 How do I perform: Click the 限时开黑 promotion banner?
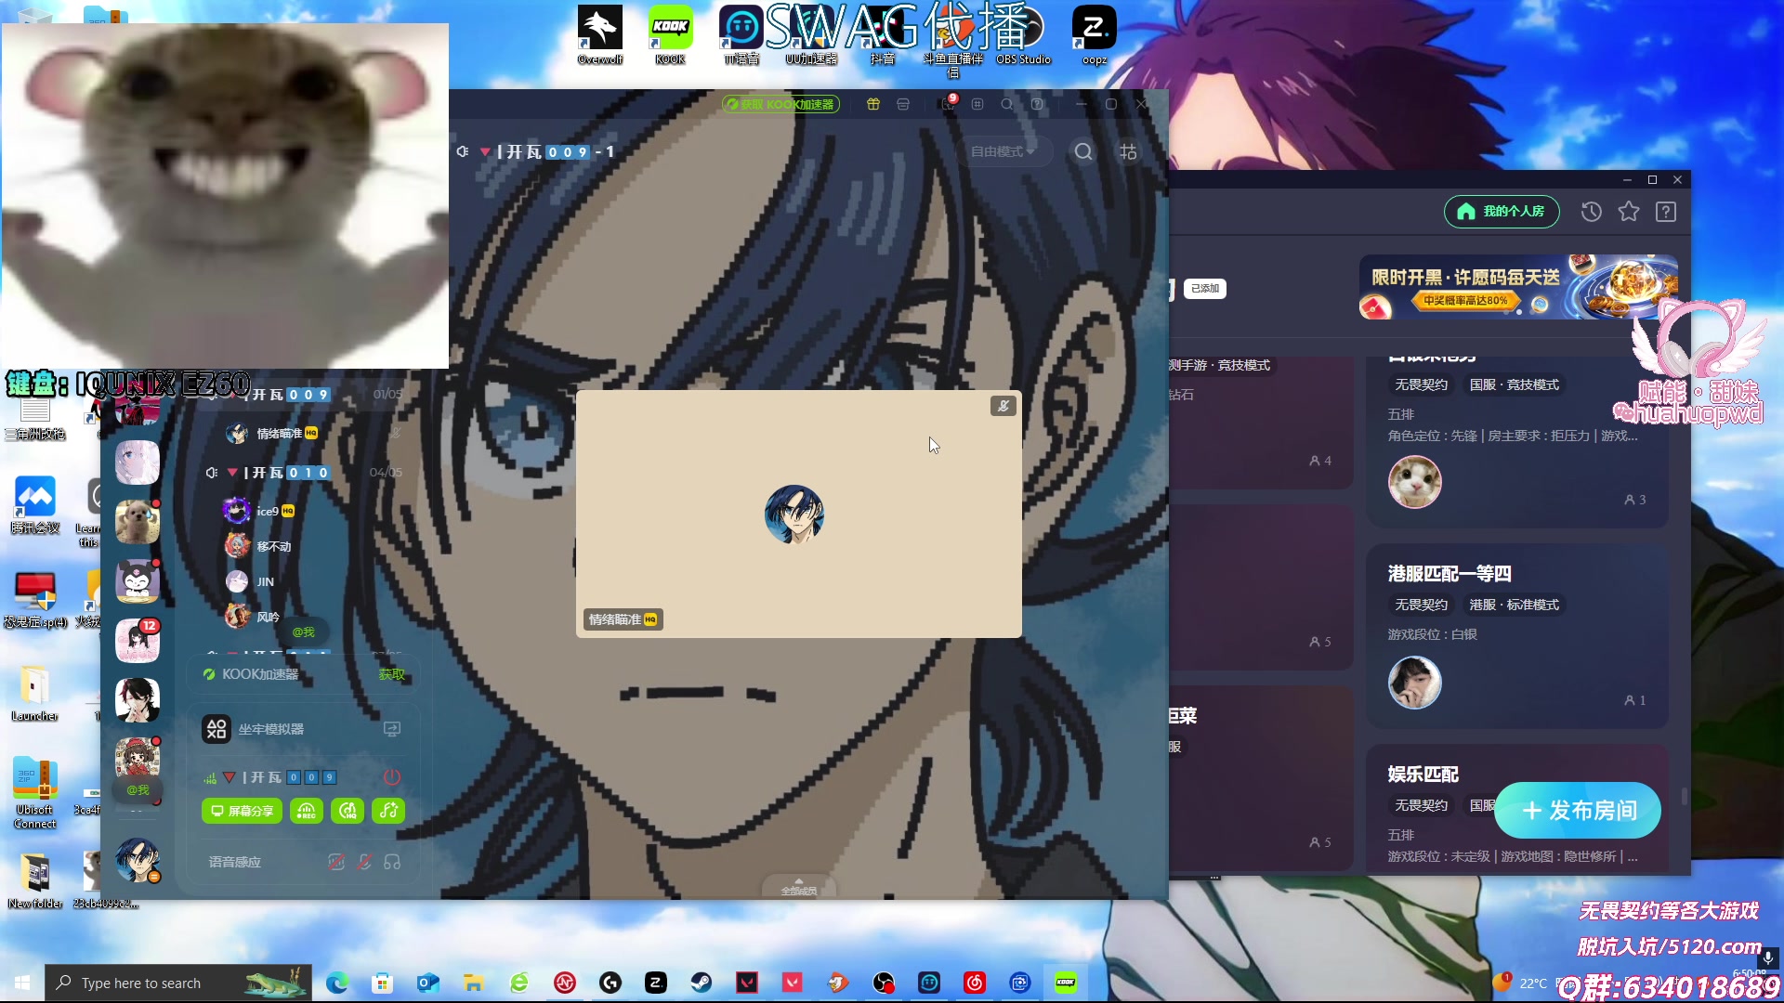1518,287
